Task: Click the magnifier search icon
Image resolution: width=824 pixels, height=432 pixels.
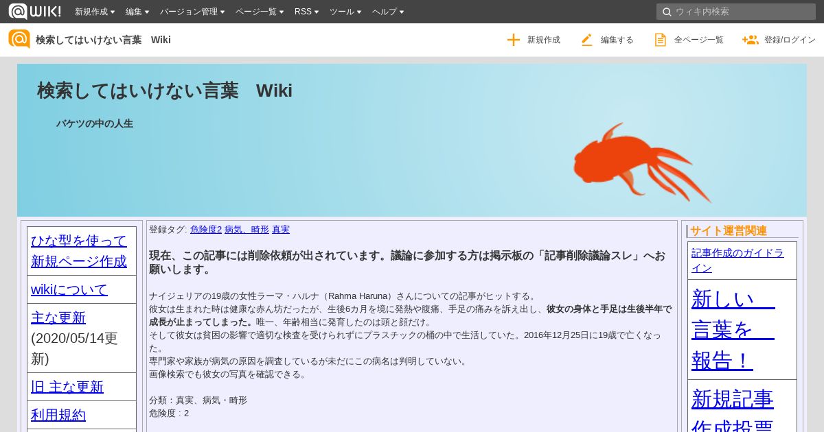Action: point(667,12)
